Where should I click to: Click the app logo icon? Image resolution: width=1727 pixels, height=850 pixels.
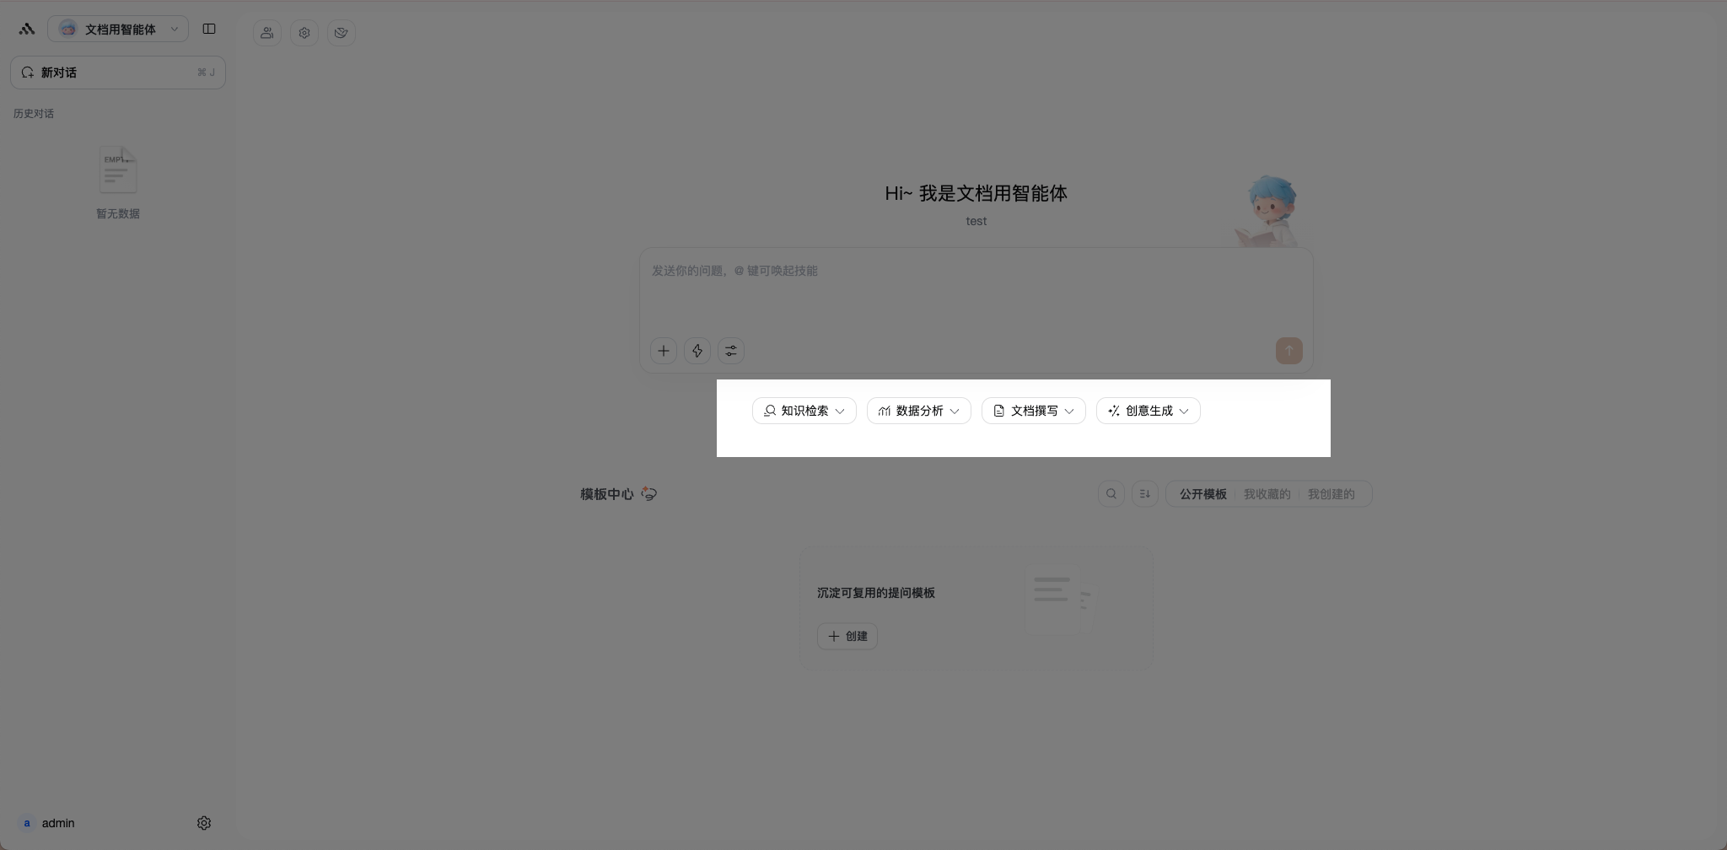click(x=27, y=29)
